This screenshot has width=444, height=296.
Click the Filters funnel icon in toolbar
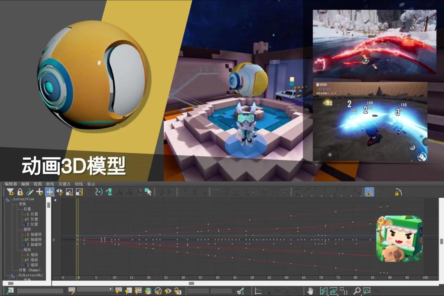[10, 192]
